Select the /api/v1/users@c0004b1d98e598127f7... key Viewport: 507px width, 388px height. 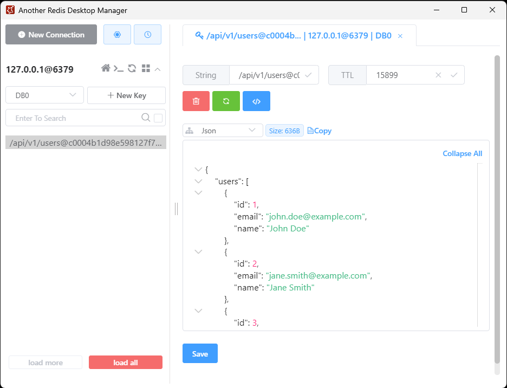coord(86,143)
